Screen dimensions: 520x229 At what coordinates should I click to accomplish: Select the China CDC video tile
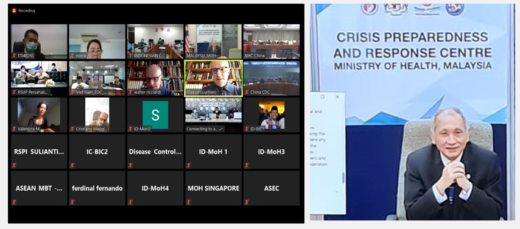272,79
